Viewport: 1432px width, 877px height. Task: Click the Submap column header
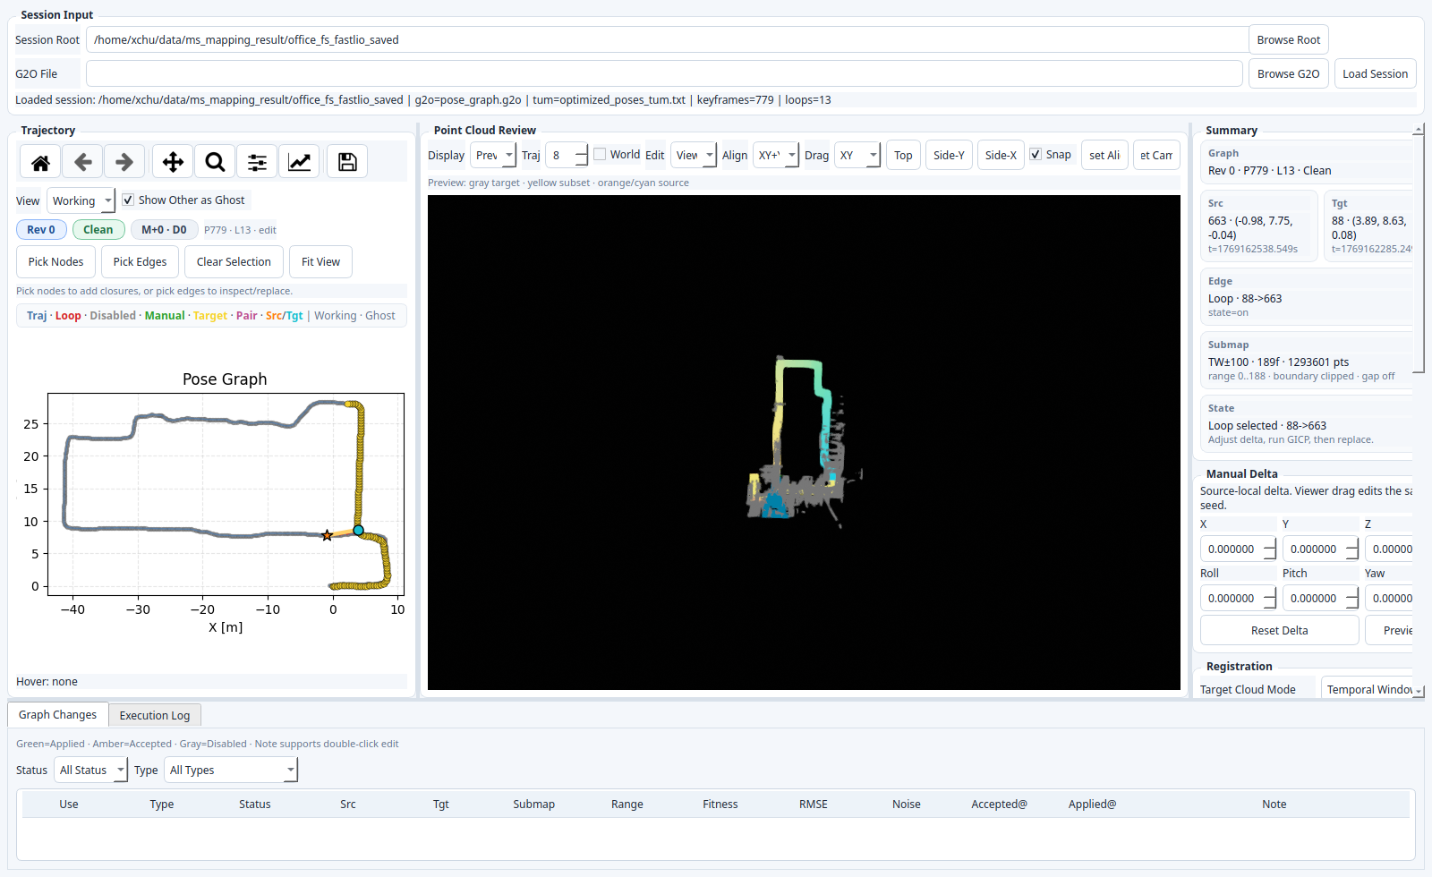(x=534, y=804)
